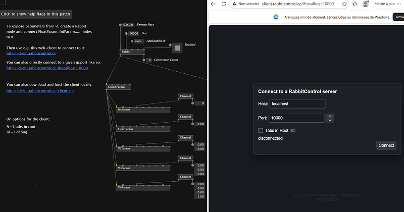Select the FloatParam node
Image resolution: width=404 pixels, height=212 pixels.
(143, 129)
